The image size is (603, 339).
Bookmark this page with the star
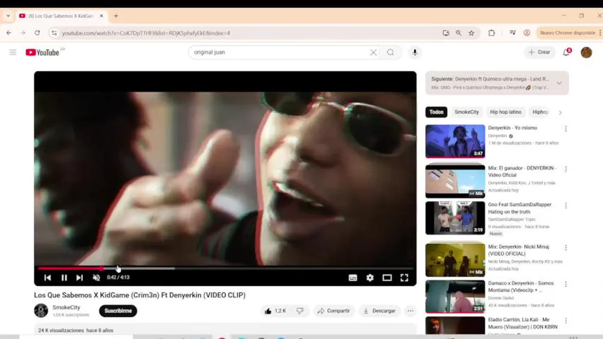[471, 33]
